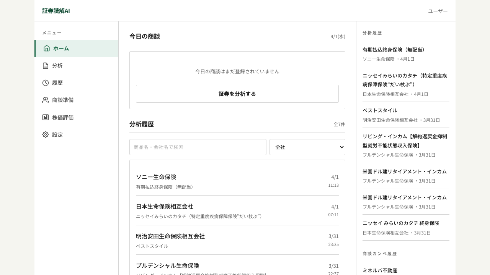Select the 分析 menu item
The width and height of the screenshot is (490, 275).
[x=57, y=66]
